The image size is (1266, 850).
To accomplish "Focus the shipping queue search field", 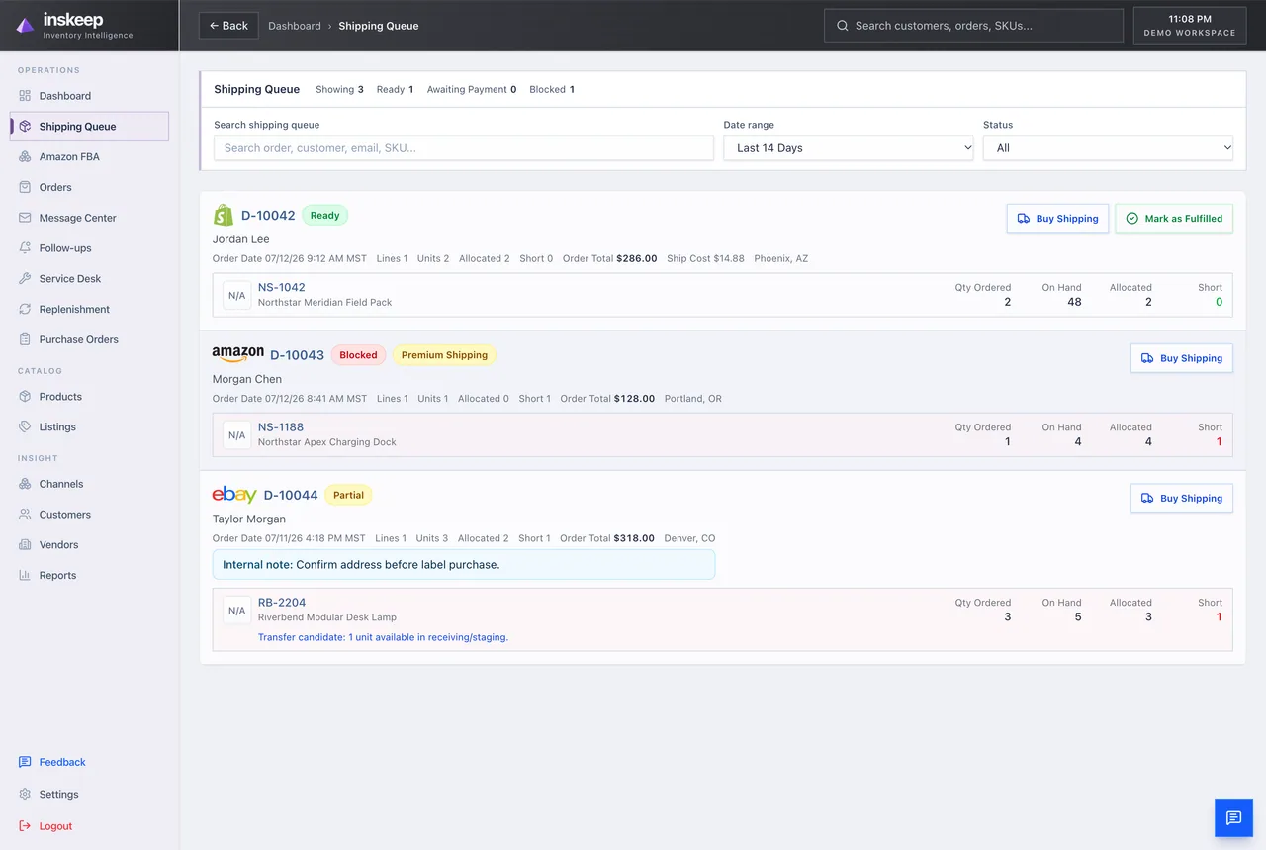I will [464, 148].
